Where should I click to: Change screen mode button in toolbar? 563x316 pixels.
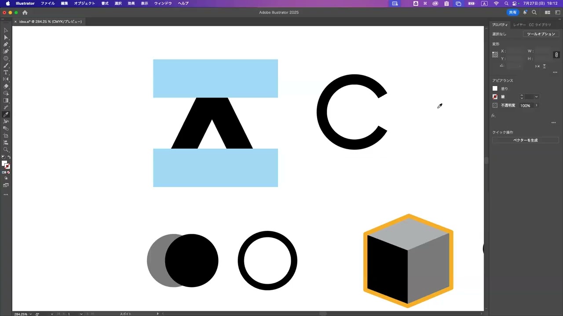(6, 185)
